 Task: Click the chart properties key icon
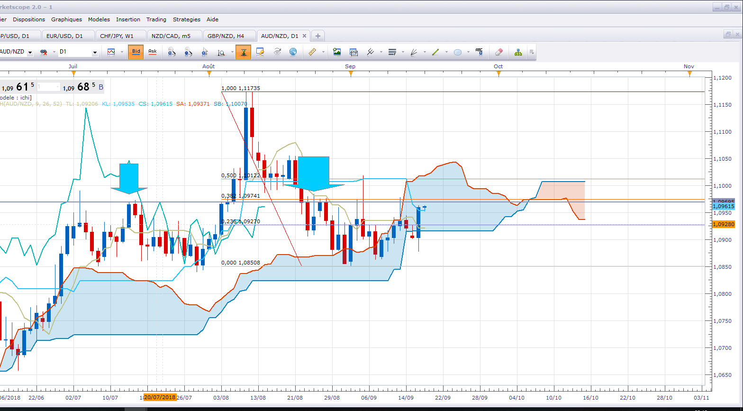coord(260,52)
